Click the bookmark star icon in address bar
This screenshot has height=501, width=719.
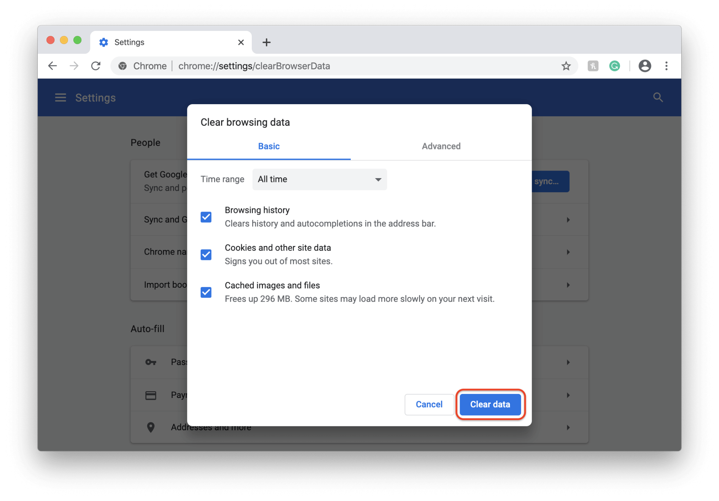tap(566, 66)
